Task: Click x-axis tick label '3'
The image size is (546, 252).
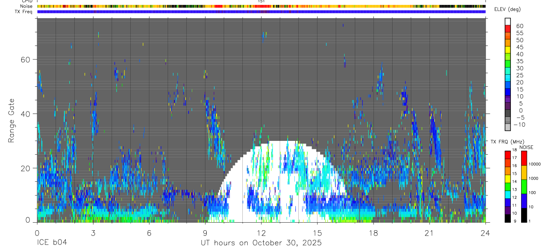Action: coord(93,232)
